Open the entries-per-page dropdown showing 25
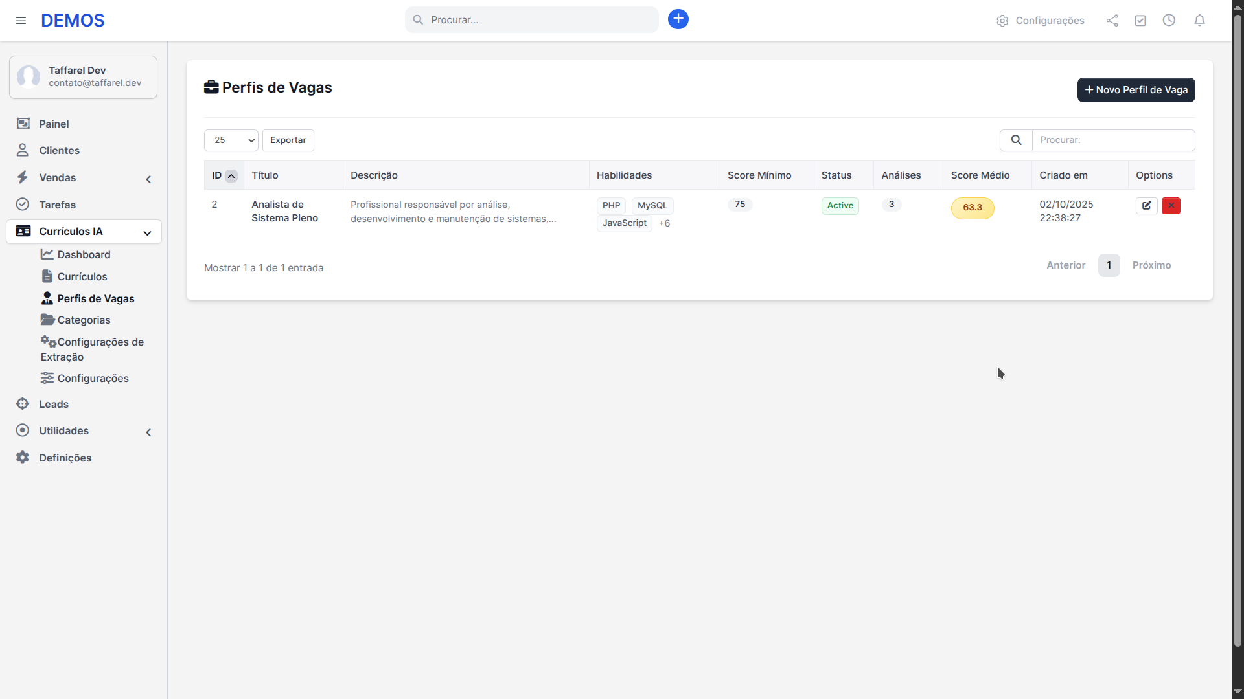Viewport: 1244px width, 699px height. [x=231, y=140]
